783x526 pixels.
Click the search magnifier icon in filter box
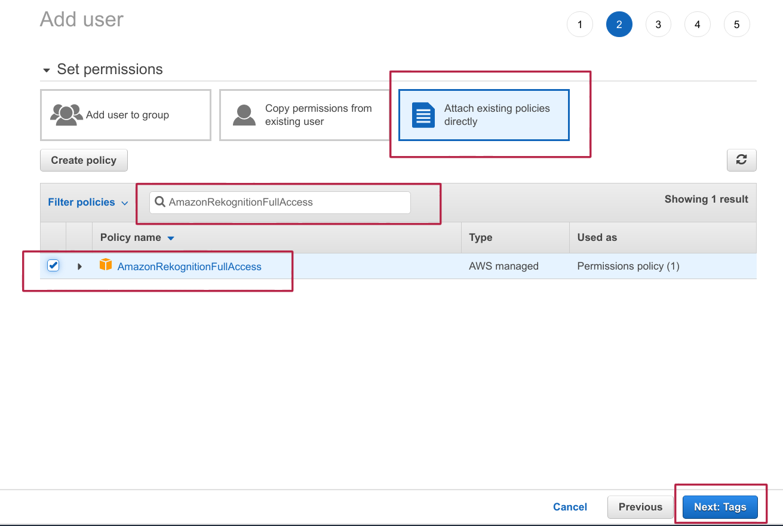click(160, 202)
